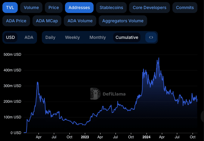Select the Weekly interval tab

click(x=72, y=37)
